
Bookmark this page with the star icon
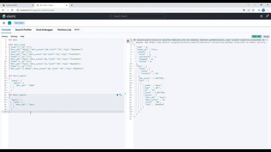coord(253,10)
